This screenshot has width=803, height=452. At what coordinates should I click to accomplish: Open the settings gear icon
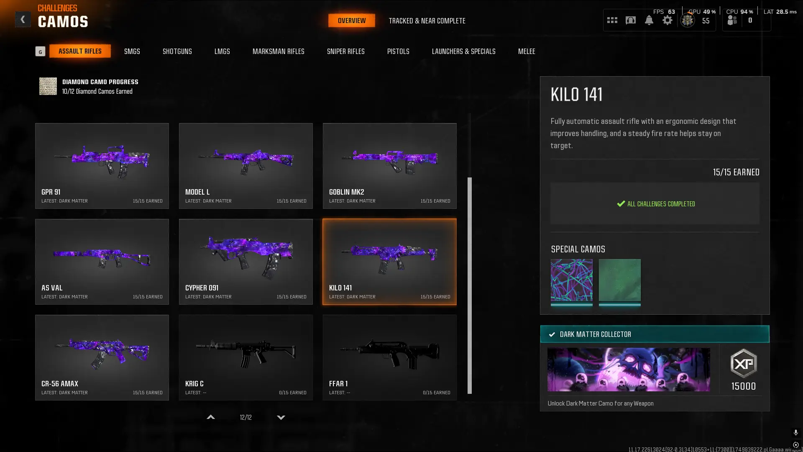pos(667,20)
